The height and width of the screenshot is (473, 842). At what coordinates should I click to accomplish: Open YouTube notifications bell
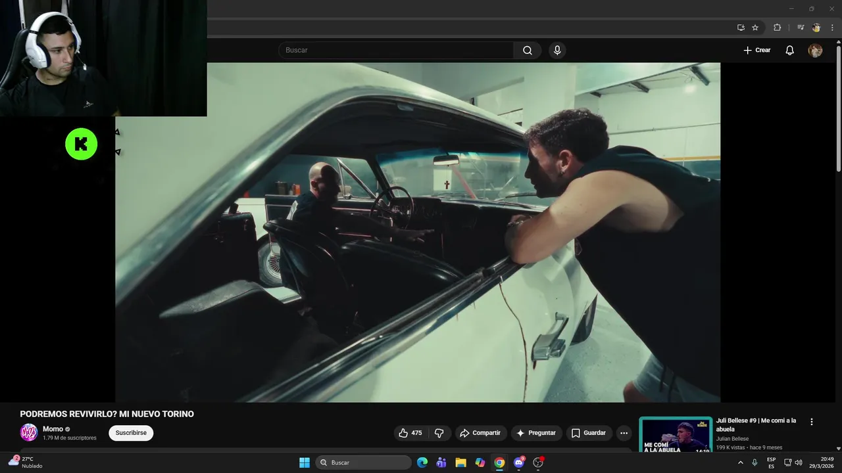[790, 51]
